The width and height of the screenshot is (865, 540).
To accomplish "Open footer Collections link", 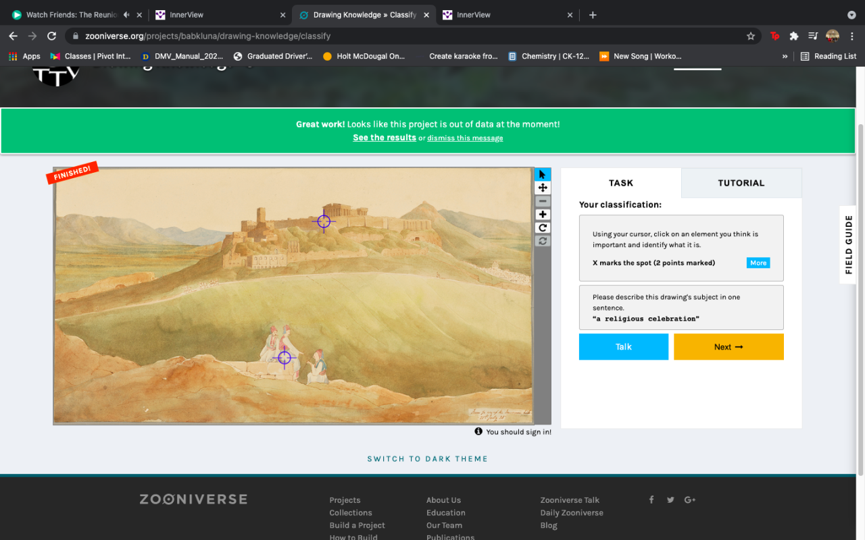I will (351, 513).
